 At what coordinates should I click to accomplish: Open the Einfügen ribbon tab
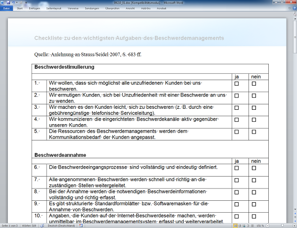pyautogui.click(x=34, y=8)
